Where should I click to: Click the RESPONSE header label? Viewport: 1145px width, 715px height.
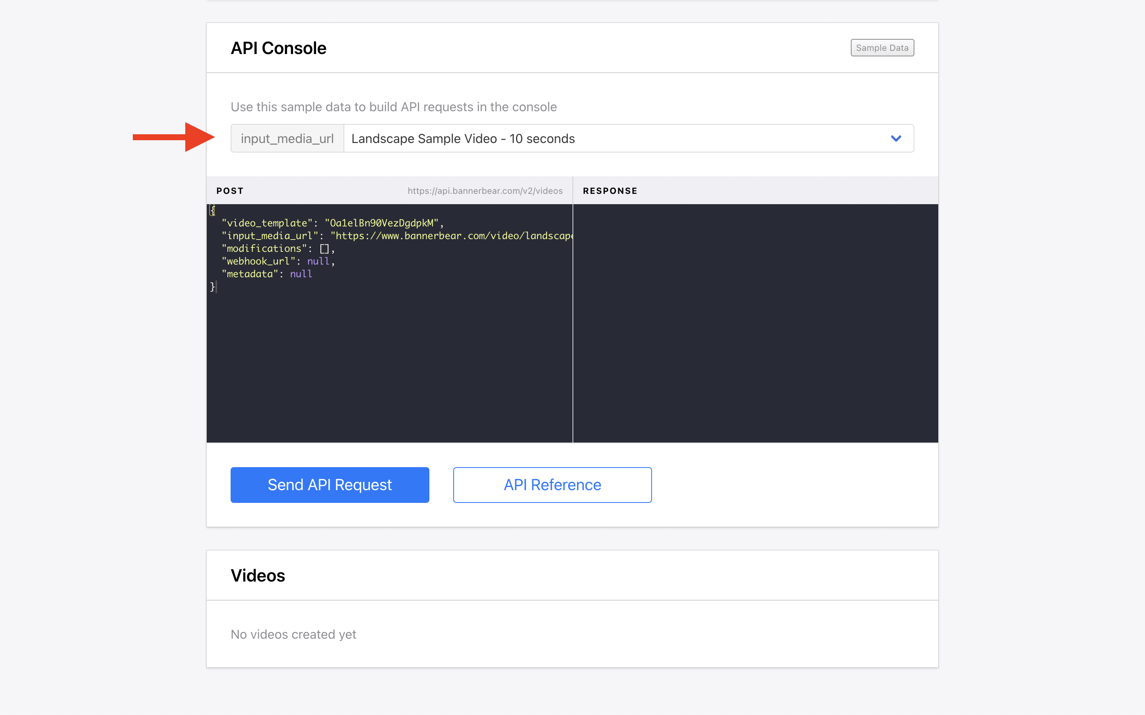610,191
